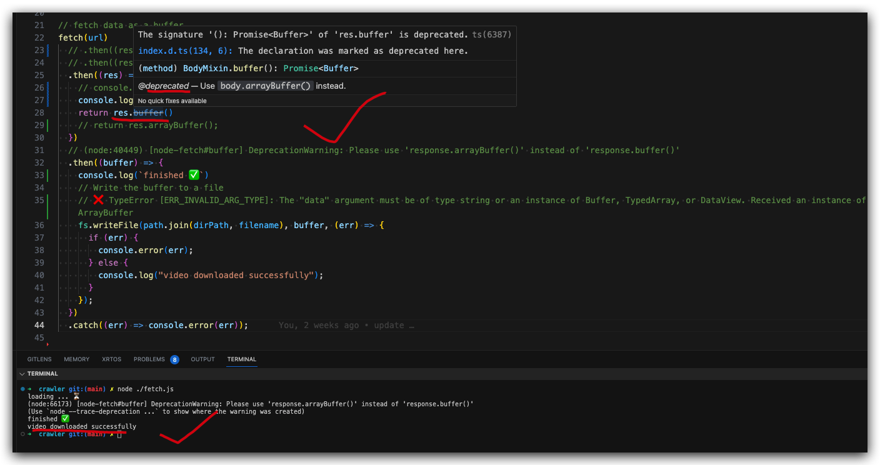Click the 'No quick fixes available' text

click(172, 101)
